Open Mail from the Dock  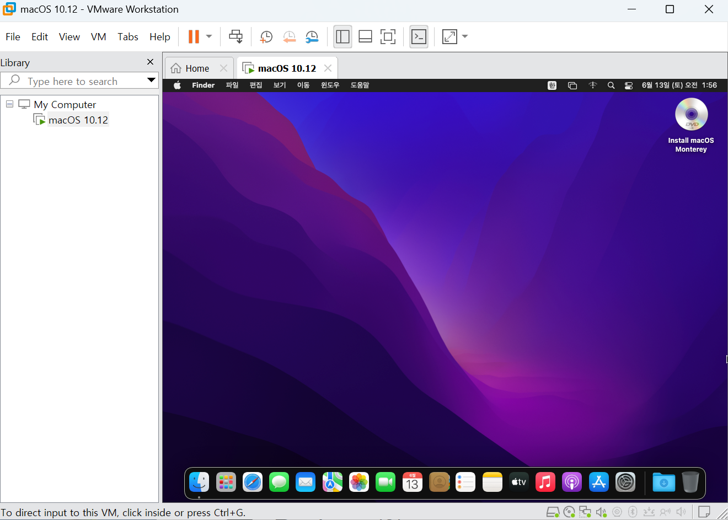point(306,483)
